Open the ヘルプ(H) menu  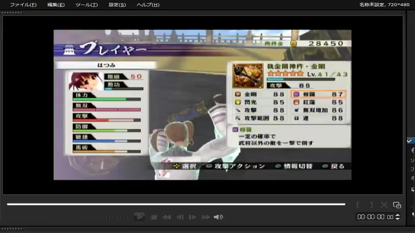click(148, 5)
